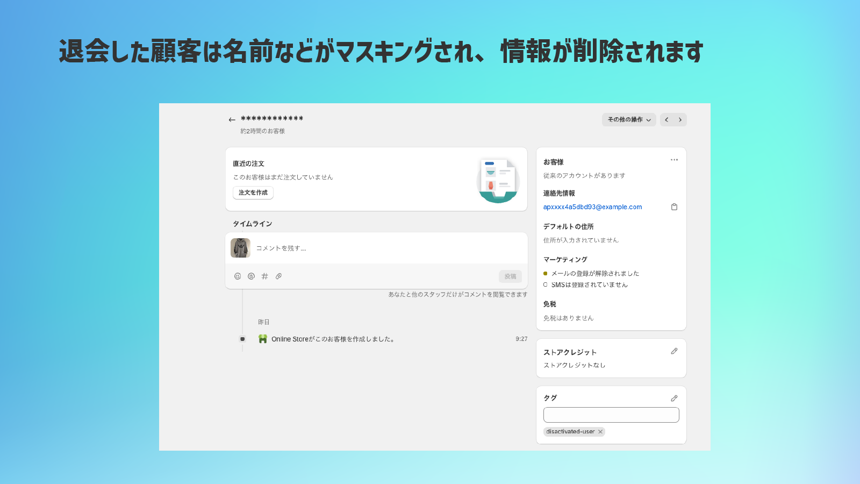
Task: Click the customer avatar thumbnail
Action: pos(240,248)
